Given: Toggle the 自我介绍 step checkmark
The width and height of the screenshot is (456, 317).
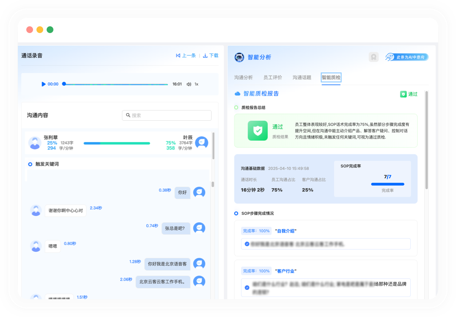Looking at the screenshot, I should (247, 244).
